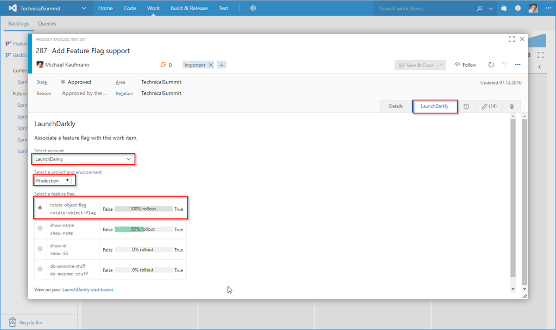Open the settings gear in top navigation

(254, 8)
